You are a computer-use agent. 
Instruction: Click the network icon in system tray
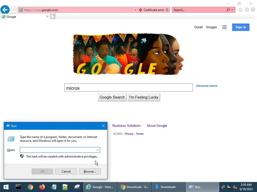coord(223,187)
